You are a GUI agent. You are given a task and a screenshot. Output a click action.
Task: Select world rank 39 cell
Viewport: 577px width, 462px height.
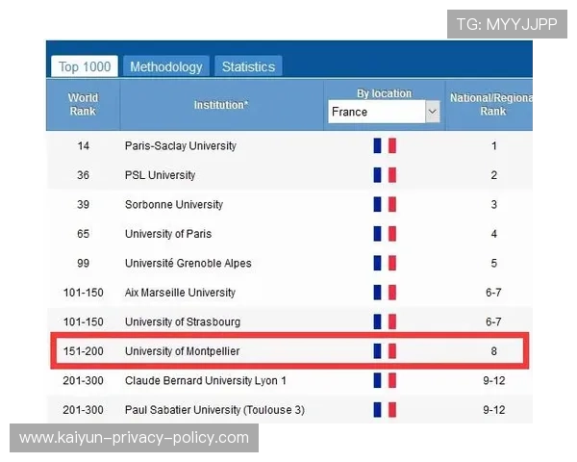point(83,204)
